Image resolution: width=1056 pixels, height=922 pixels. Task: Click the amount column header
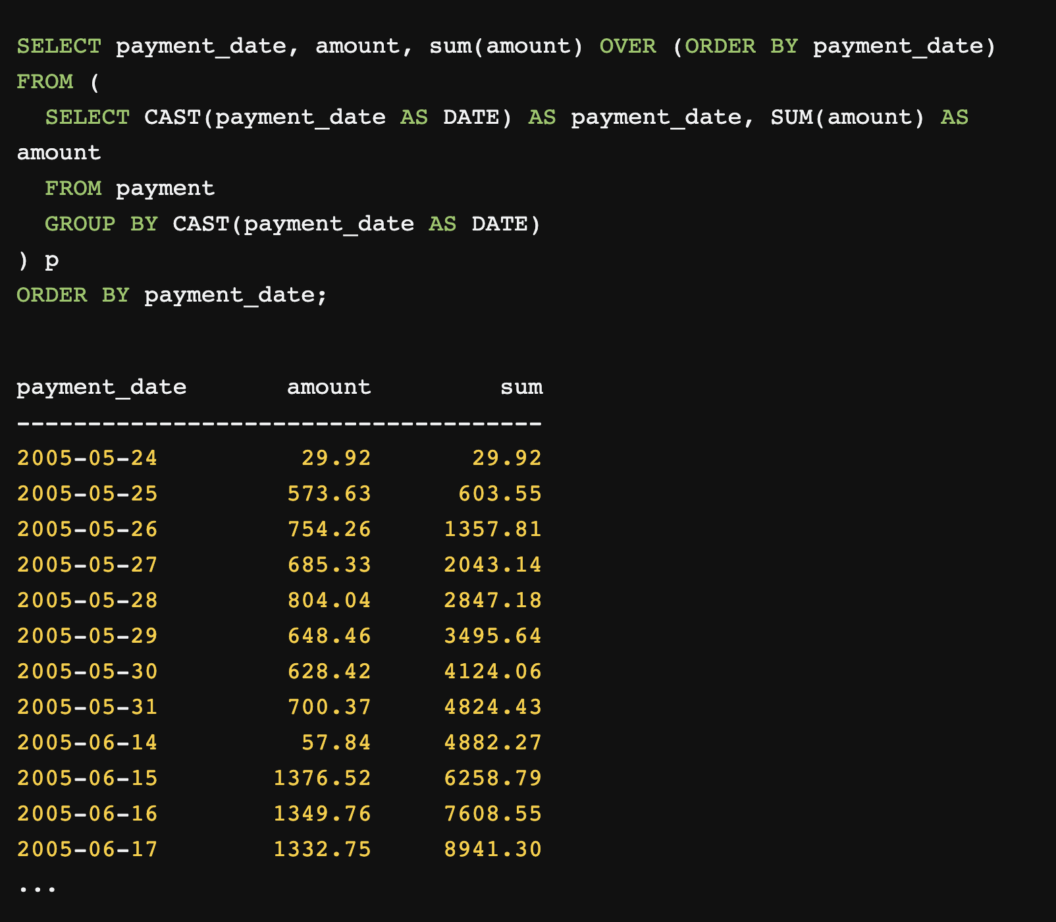(329, 387)
